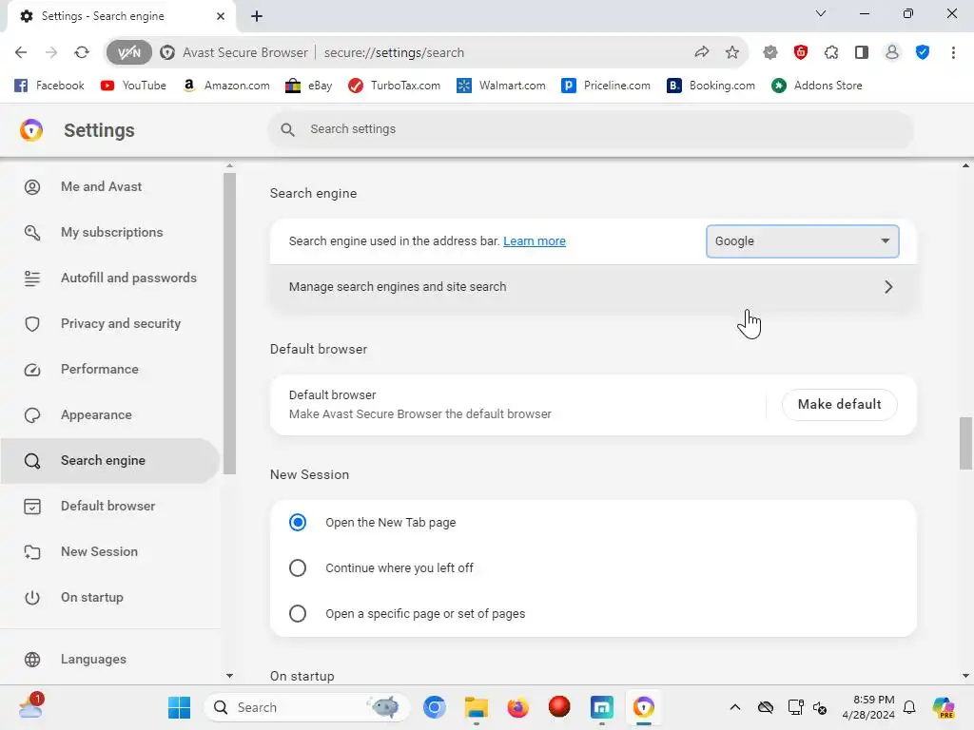Open the profile avatar menu
Screen dimensions: 974x730
892,53
